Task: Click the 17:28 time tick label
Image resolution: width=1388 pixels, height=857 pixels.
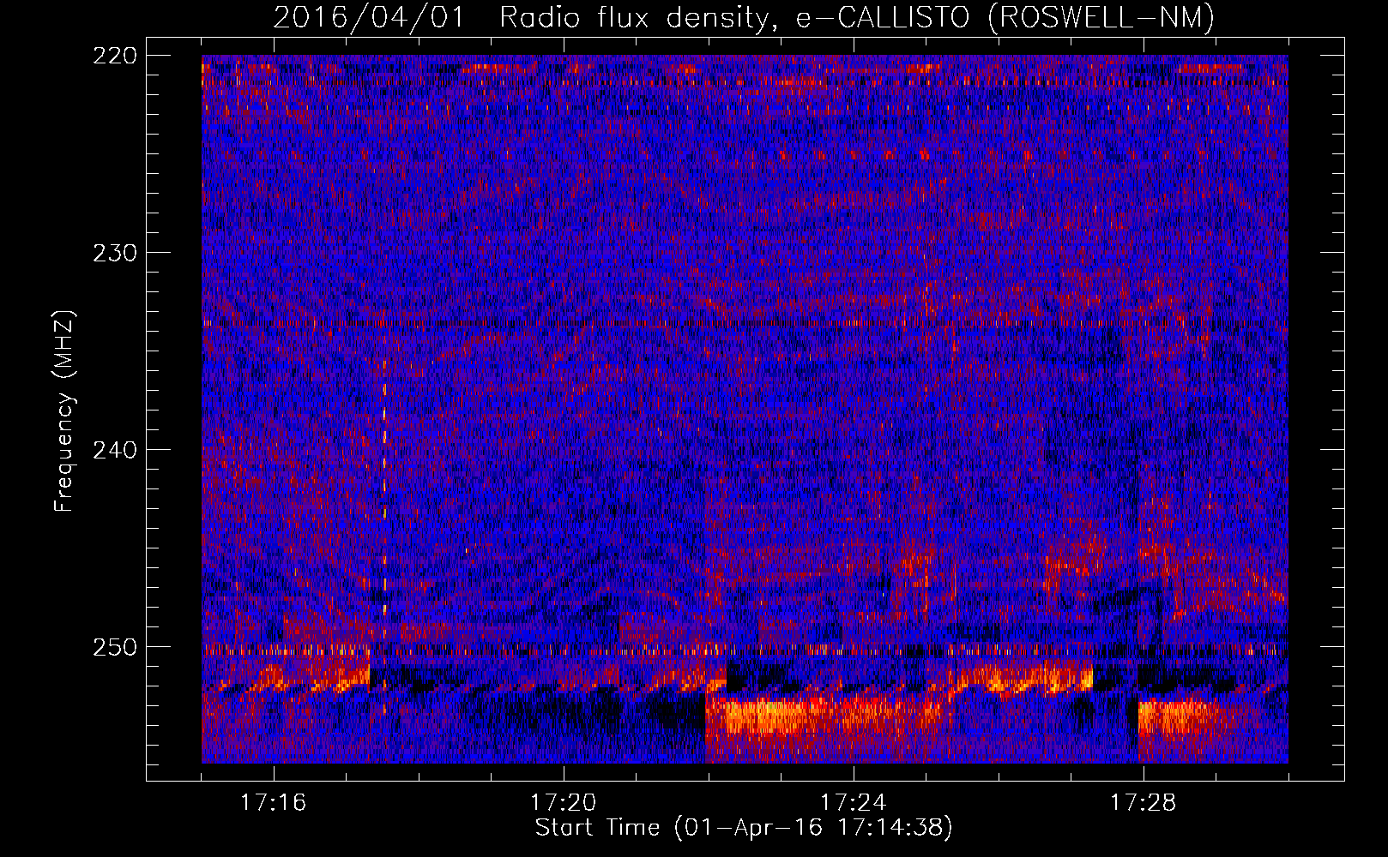Action: pos(1143,802)
